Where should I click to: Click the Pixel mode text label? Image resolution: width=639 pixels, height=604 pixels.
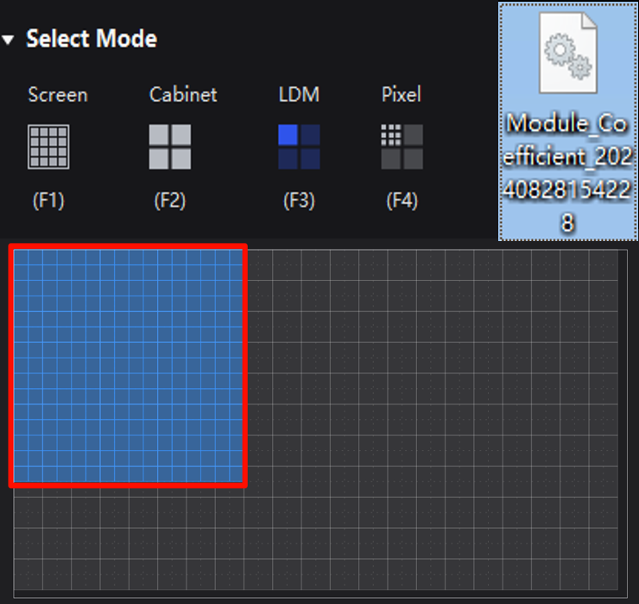402,94
